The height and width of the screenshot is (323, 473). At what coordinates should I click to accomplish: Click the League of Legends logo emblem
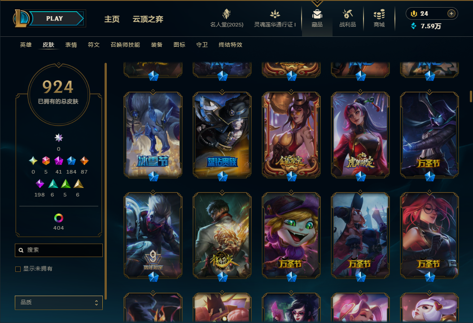pos(21,18)
